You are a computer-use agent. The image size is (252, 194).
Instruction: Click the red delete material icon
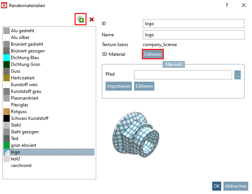(x=92, y=19)
